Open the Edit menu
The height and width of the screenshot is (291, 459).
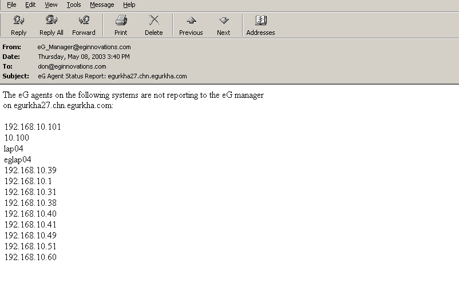tap(30, 5)
